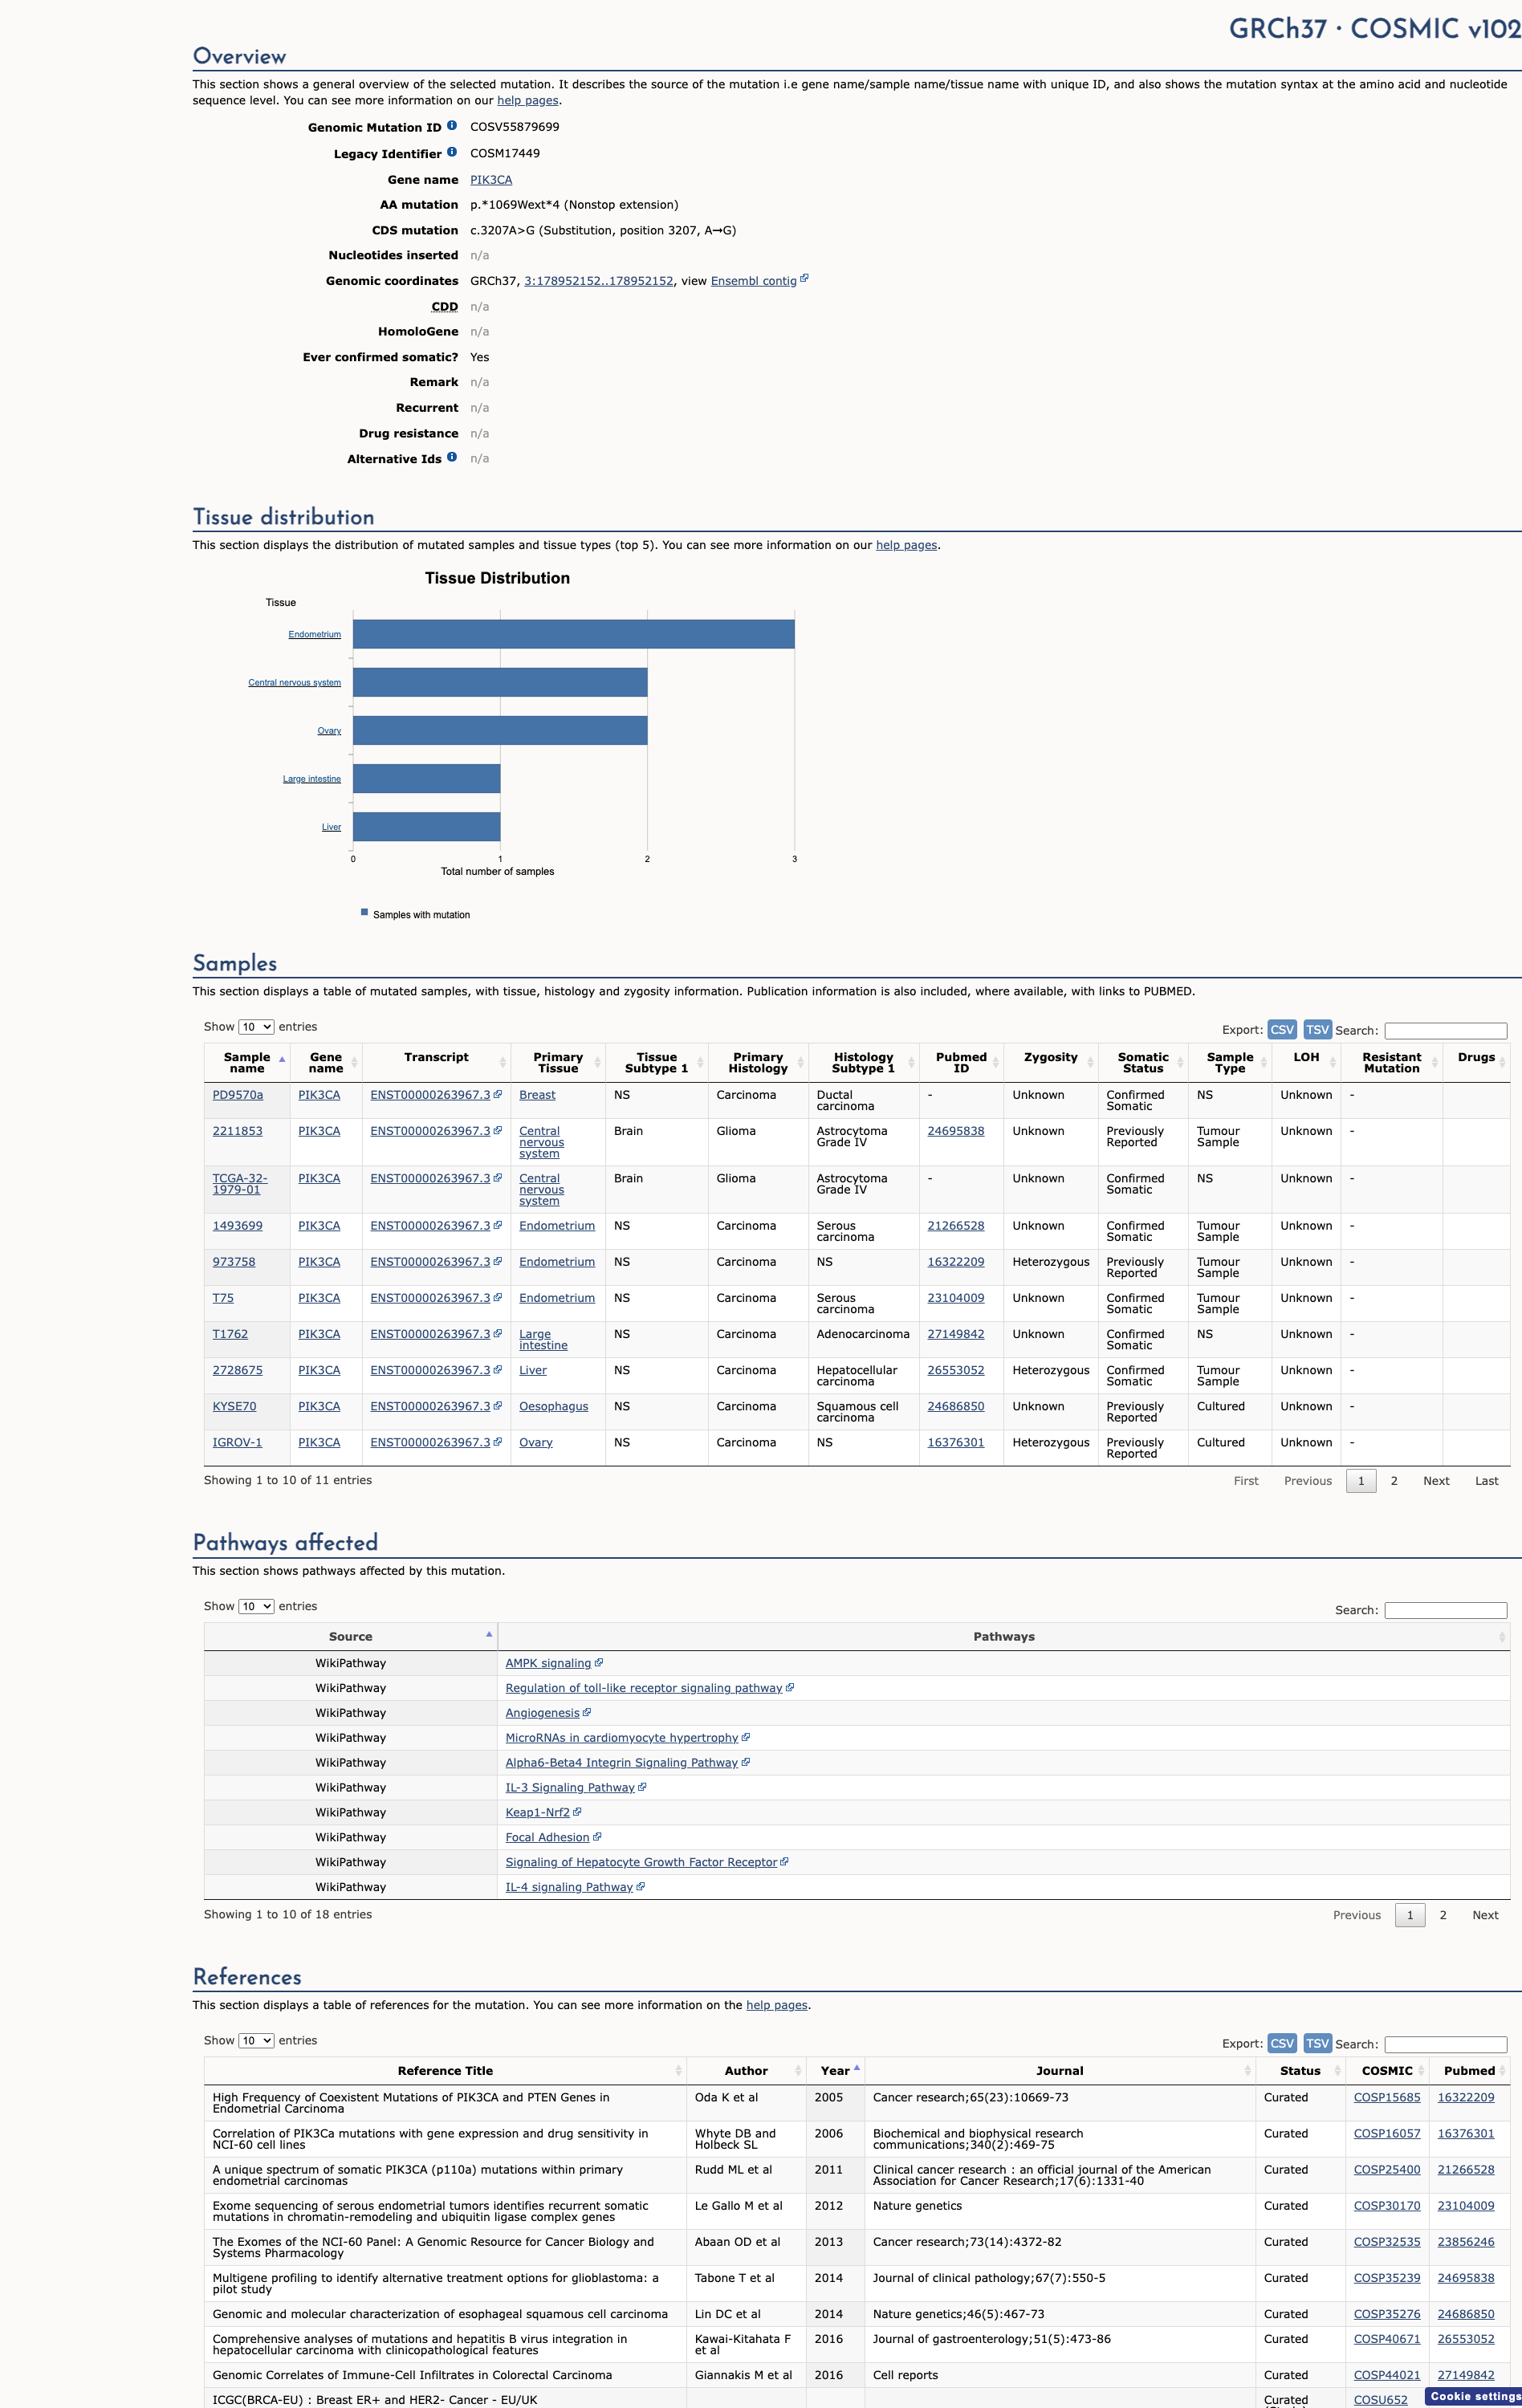Click info icon beside Alternative Ids
This screenshot has height=2408, width=1522.
(452, 457)
